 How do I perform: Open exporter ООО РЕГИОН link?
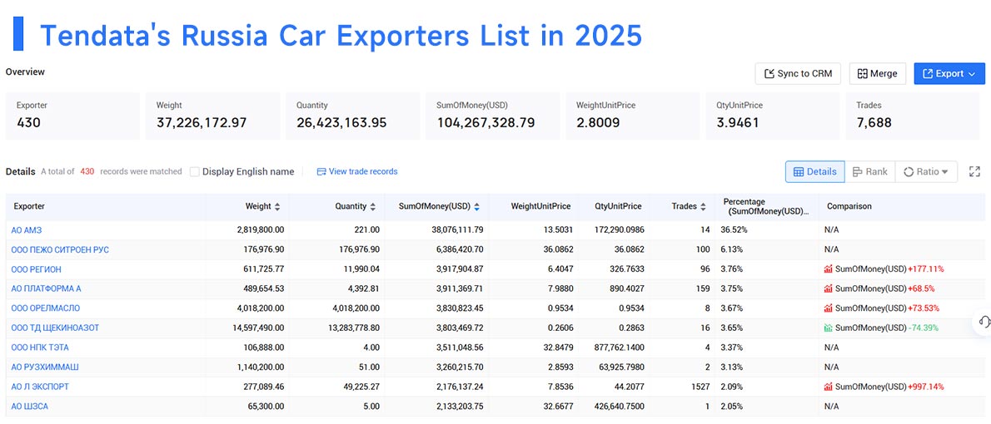36,269
